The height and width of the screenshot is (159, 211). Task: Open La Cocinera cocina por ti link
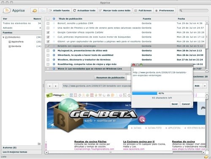(139, 142)
